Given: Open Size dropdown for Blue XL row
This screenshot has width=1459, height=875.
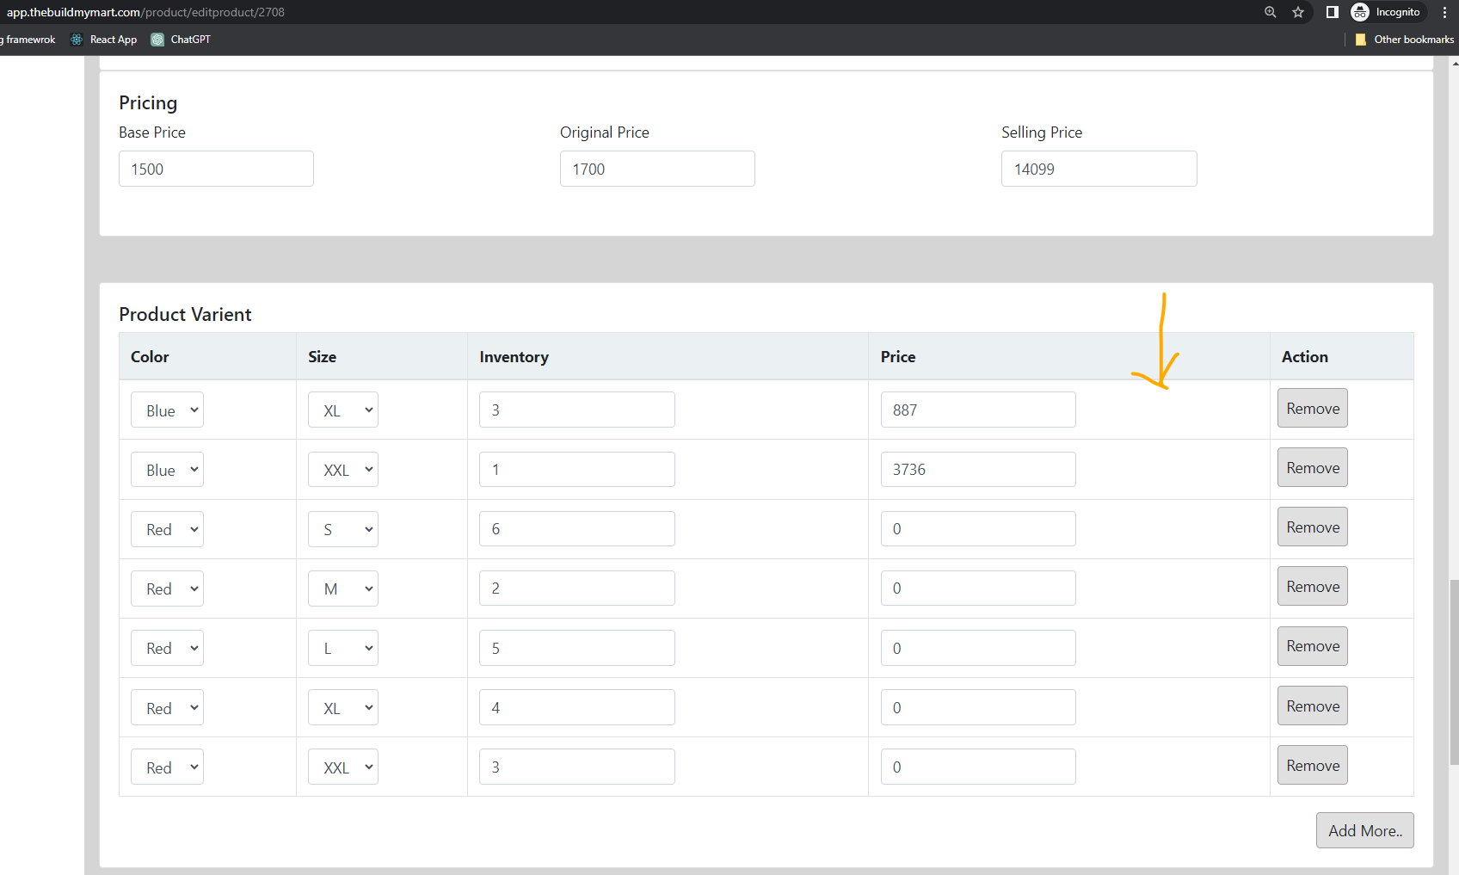Looking at the screenshot, I should pyautogui.click(x=343, y=410).
